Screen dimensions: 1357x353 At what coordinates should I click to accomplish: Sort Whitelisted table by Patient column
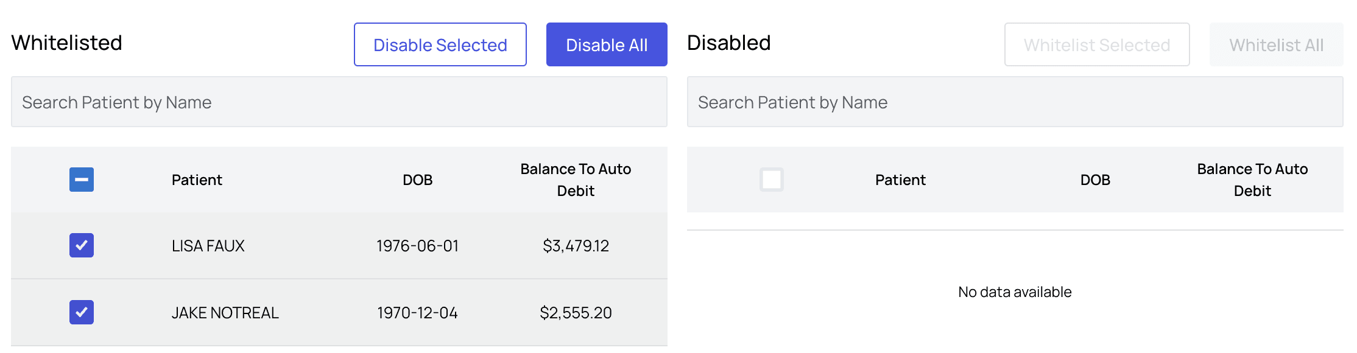(x=197, y=180)
